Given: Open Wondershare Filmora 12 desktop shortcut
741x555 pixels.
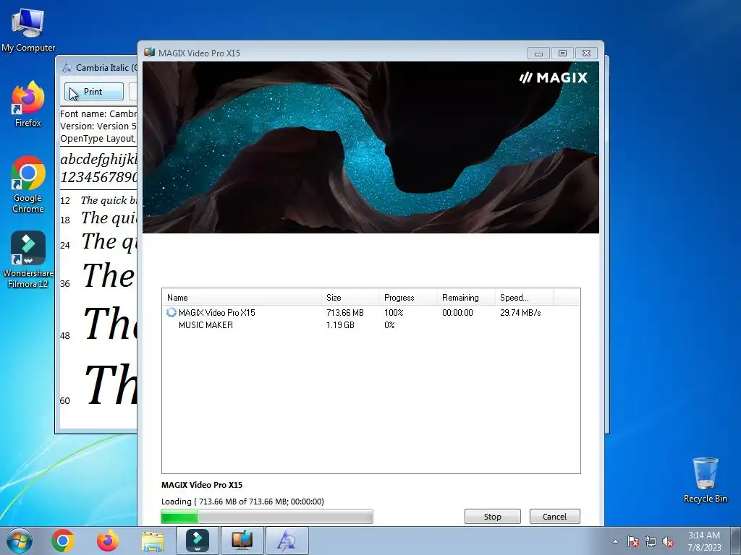Looking at the screenshot, I should (x=28, y=259).
